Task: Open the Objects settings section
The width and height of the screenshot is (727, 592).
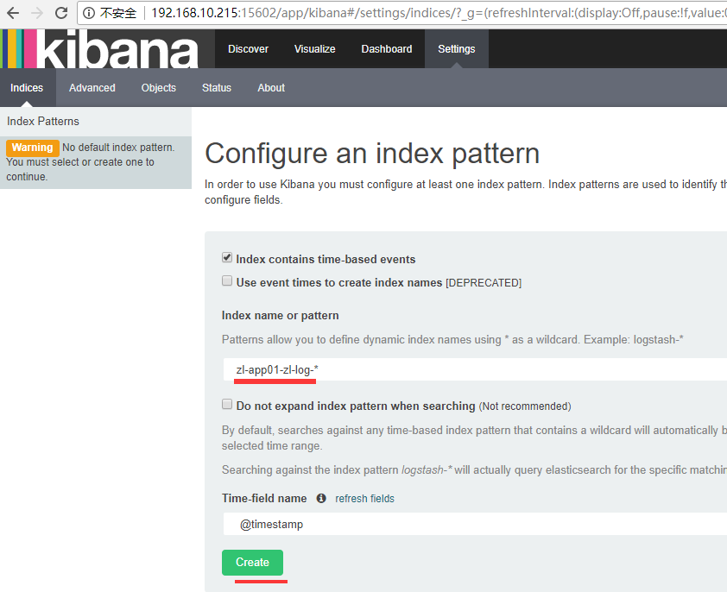Action: pos(159,88)
